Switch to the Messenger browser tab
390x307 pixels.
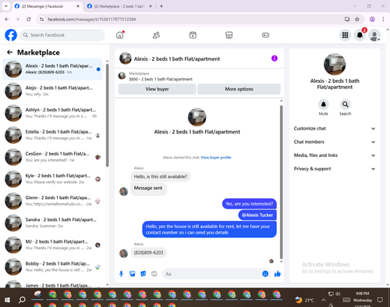47,6
